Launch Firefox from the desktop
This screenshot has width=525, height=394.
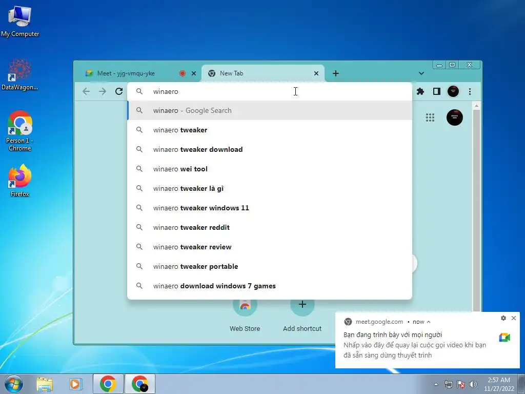(20, 180)
